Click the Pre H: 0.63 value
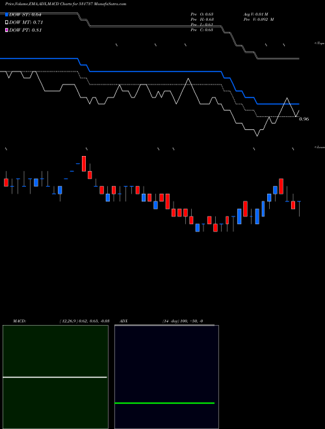This screenshot has width=325, height=429. pos(202,19)
